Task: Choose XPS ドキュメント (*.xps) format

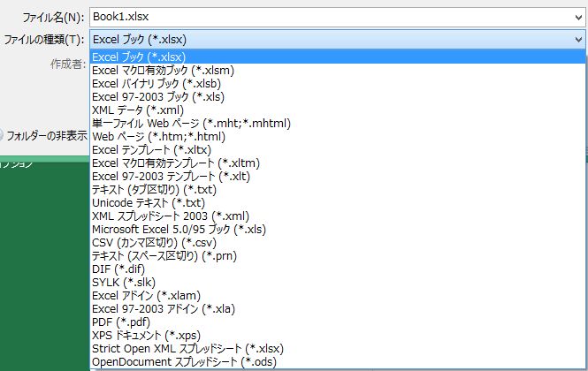Action: click(x=338, y=336)
